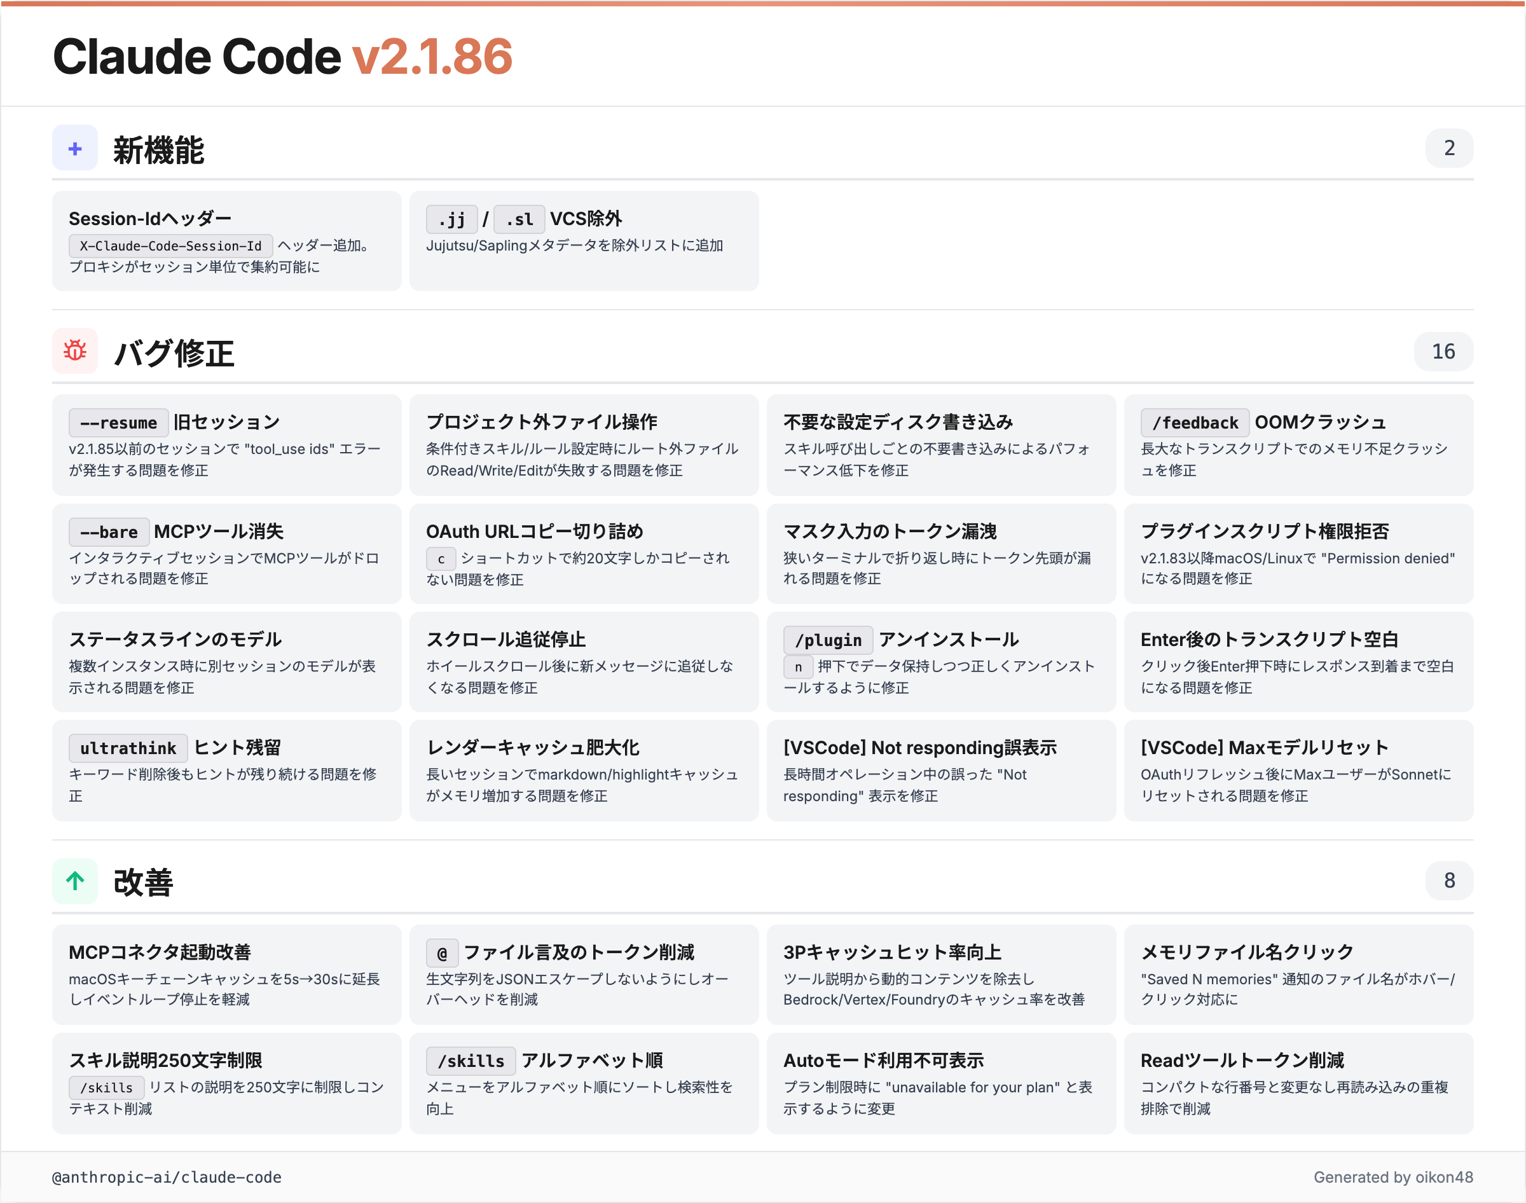Click the [VSCode] Maxモデルリセット card title
The image size is (1526, 1203).
pos(1265,747)
